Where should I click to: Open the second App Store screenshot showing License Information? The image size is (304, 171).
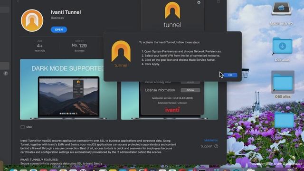[x=170, y=100]
